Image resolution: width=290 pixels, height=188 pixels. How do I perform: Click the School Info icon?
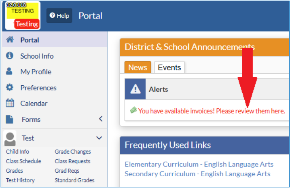point(10,56)
